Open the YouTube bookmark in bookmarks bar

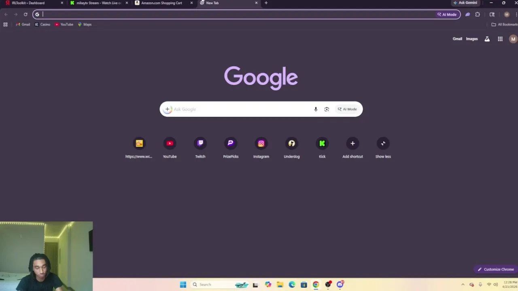coord(64,25)
